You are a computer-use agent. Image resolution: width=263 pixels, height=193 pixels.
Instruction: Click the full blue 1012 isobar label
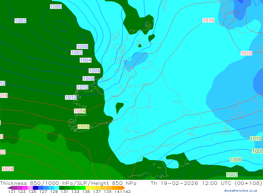(x=71, y=97)
